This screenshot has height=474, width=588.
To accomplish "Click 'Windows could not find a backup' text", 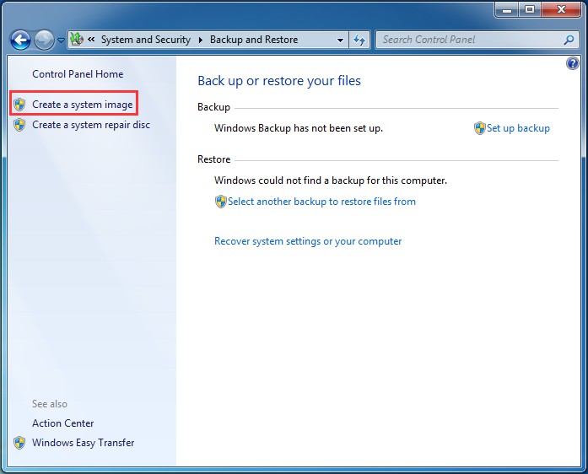I will click(x=331, y=180).
